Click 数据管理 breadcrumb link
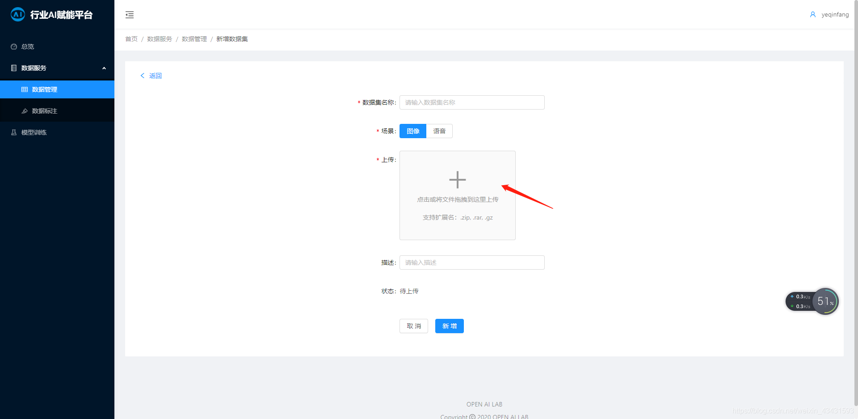This screenshot has height=419, width=858. point(194,39)
